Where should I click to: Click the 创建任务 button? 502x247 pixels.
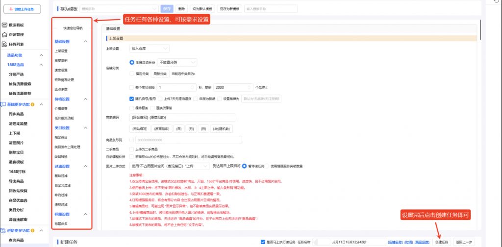[x=442, y=242]
